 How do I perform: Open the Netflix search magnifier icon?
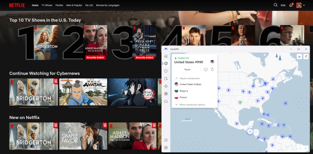(x=275, y=5)
